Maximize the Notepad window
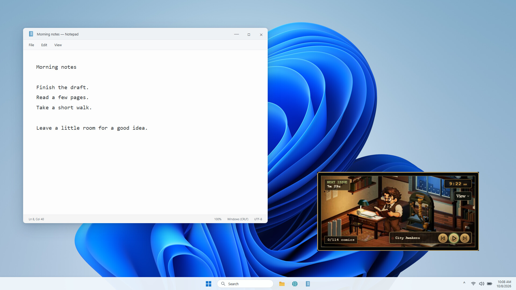 (249, 34)
